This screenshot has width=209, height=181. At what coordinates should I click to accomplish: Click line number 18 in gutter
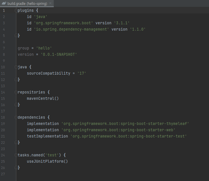coord(3,118)
